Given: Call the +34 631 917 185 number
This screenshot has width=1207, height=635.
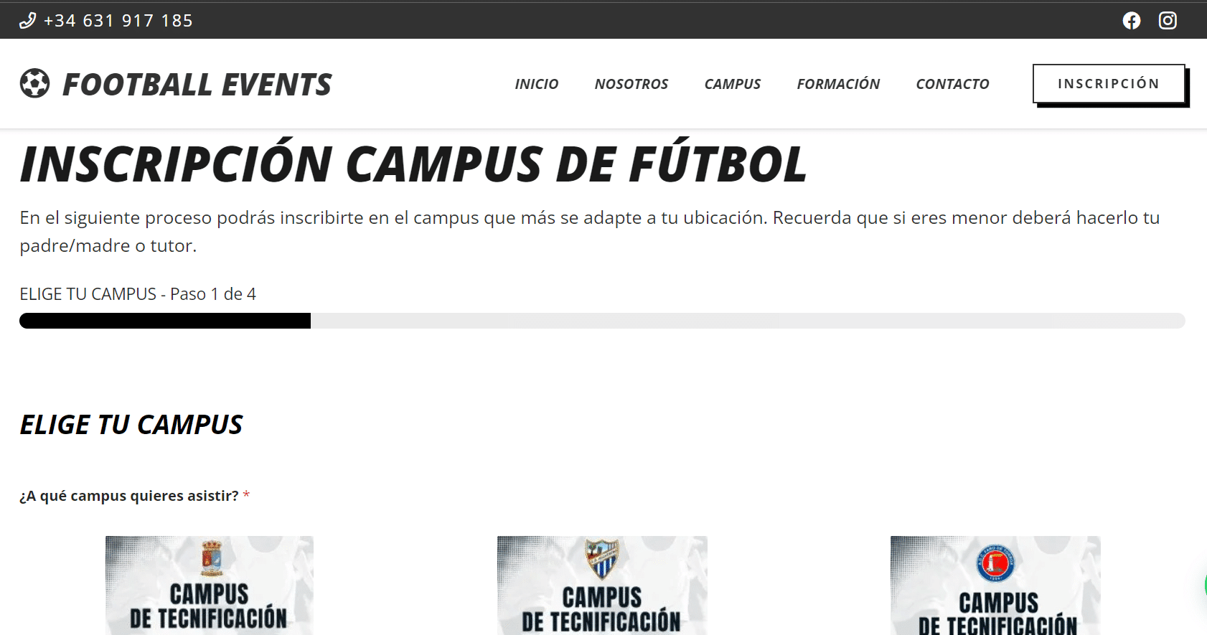Looking at the screenshot, I should point(118,21).
